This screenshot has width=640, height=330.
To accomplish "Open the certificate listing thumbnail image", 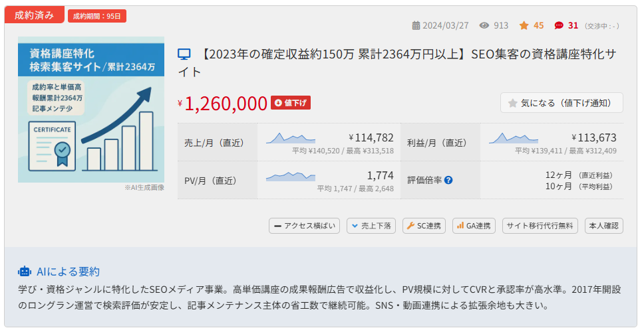I will [x=91, y=110].
